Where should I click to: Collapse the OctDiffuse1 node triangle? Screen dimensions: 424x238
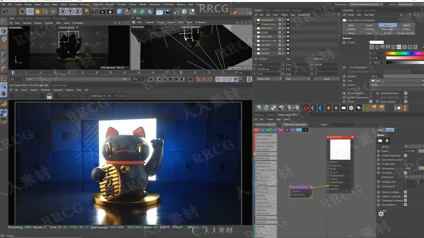(x=328, y=137)
